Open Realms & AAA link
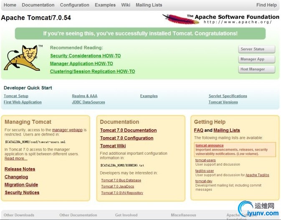The width and height of the screenshot is (281, 220). pos(85,96)
